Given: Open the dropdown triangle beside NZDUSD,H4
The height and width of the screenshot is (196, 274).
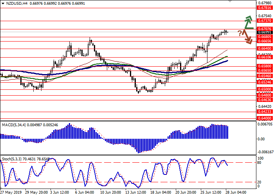Looking at the screenshot, I should coord(3,3).
